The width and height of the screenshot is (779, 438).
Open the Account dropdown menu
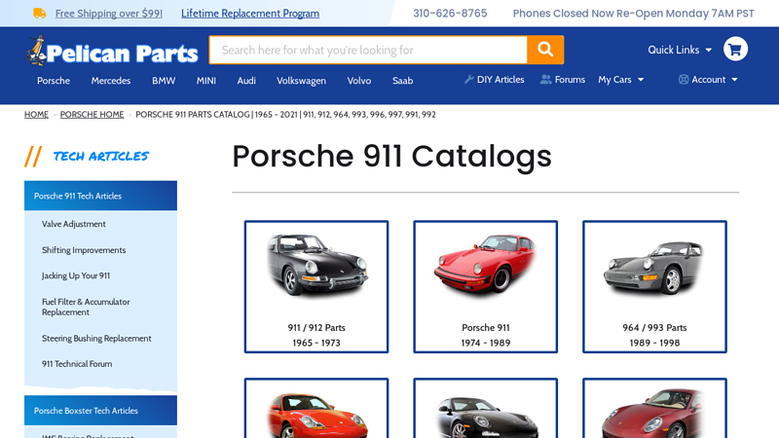tap(708, 80)
